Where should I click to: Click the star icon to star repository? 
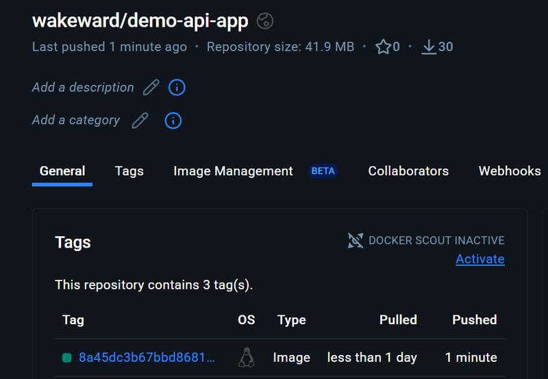click(383, 47)
